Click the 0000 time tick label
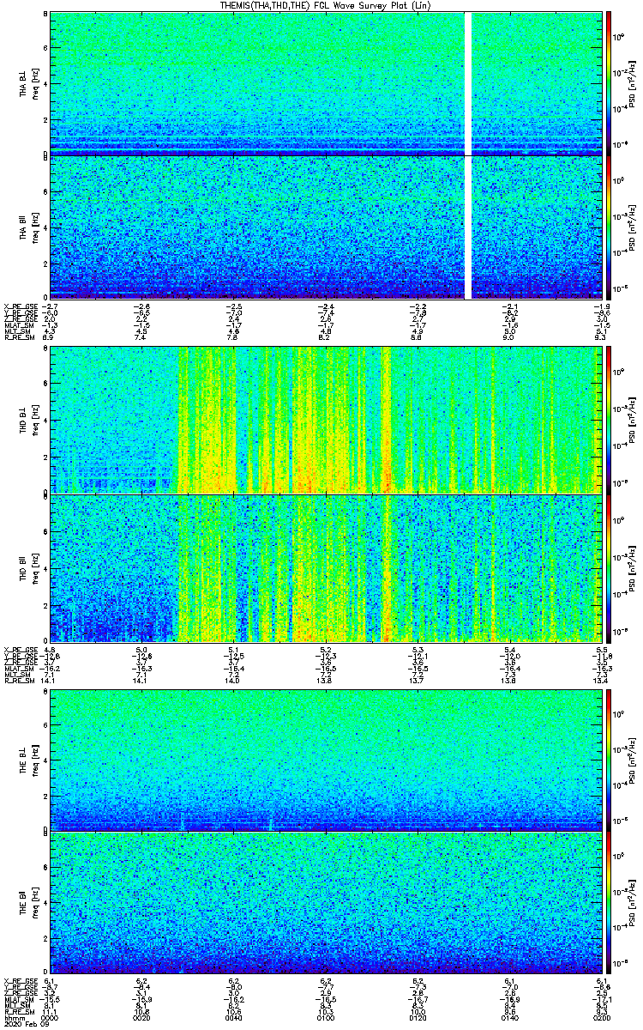The width and height of the screenshot is (643, 1030). 50,1017
